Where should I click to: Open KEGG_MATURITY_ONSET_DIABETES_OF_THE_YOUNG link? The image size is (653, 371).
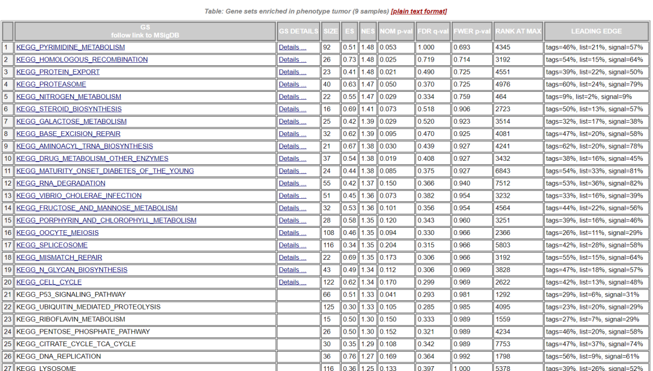tap(105, 171)
